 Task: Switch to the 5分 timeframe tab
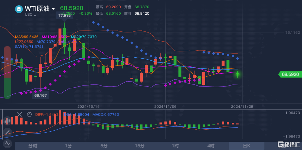104,146
